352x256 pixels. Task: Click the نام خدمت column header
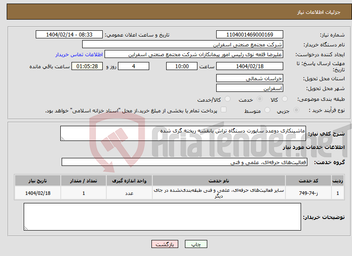[219, 181]
